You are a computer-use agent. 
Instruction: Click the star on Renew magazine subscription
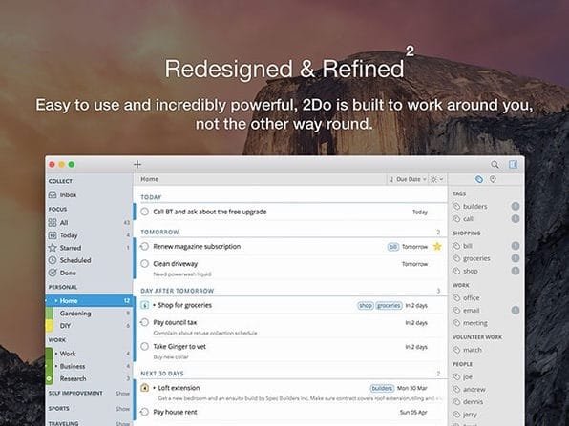[x=437, y=246]
